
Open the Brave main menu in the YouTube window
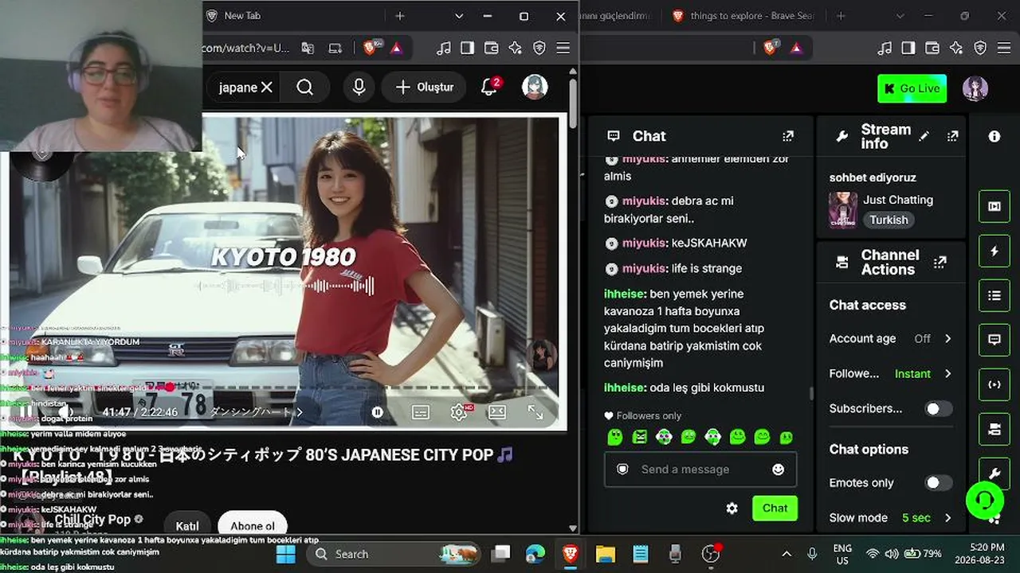click(563, 48)
